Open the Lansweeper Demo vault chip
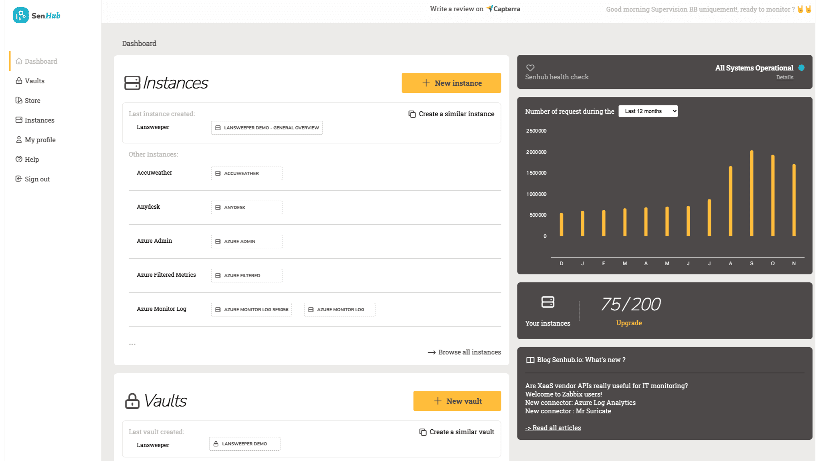This screenshot has width=820, height=461. [x=244, y=444]
